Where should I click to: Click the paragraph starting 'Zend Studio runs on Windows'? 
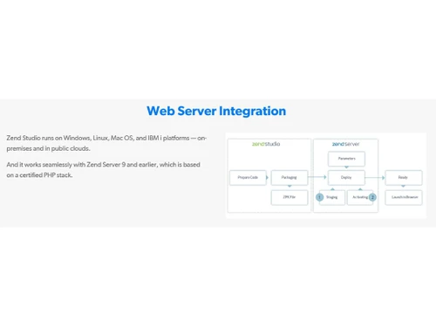[x=106, y=143]
